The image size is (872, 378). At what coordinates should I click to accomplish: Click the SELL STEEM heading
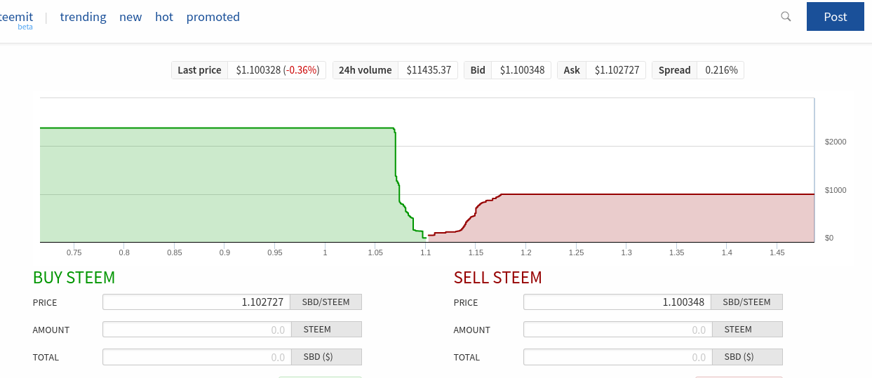[x=498, y=278]
